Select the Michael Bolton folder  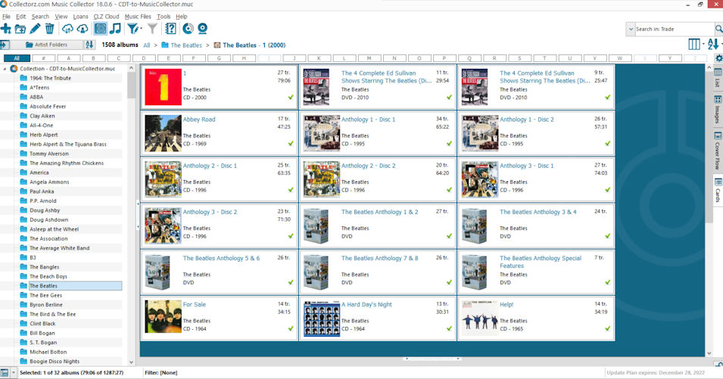(48, 352)
